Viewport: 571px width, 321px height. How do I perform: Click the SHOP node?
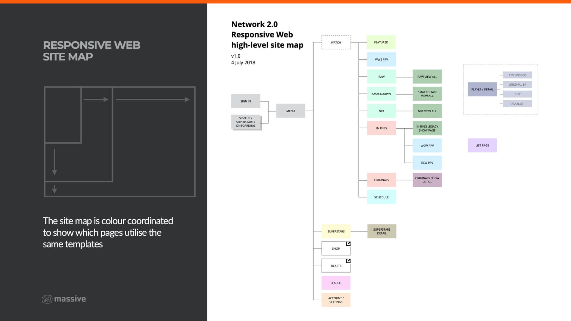(336, 248)
